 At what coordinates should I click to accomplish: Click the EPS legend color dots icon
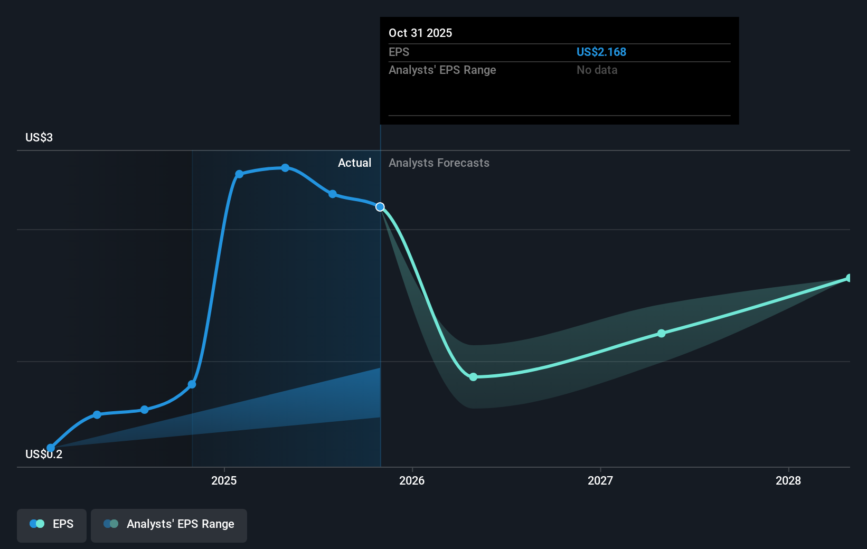(37, 524)
